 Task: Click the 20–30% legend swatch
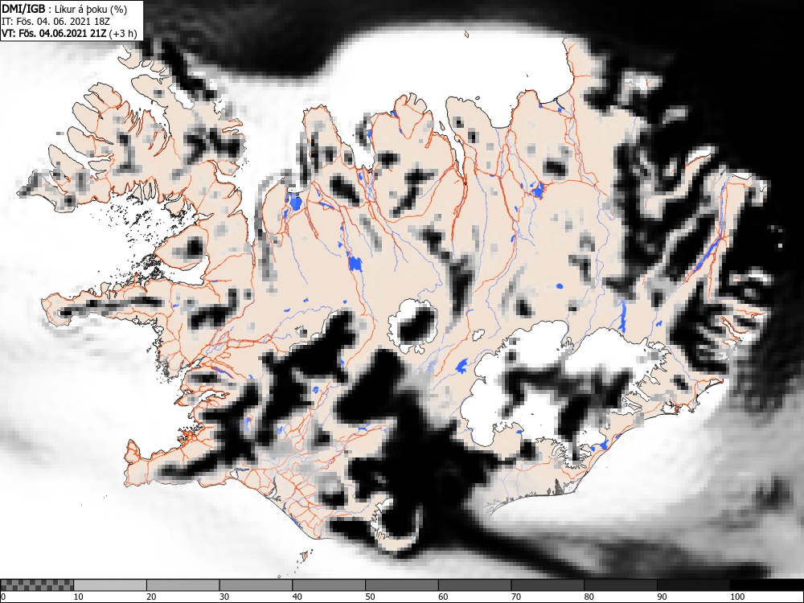point(183,585)
